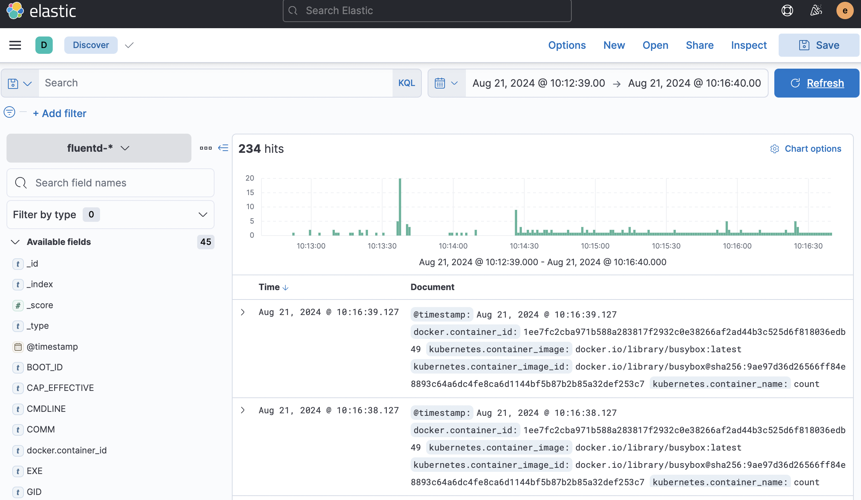Collapse the field sidebar arrow icon
This screenshot has height=500, width=861.
click(x=223, y=148)
